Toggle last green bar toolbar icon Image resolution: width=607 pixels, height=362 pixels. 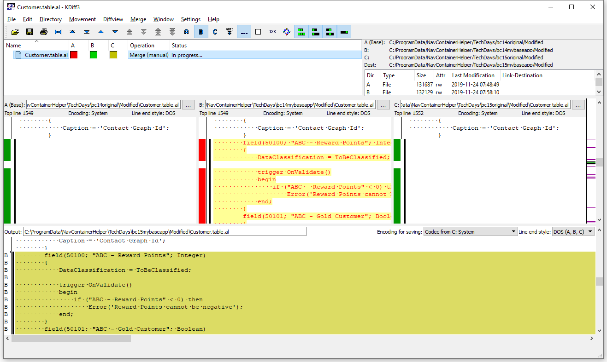click(344, 32)
